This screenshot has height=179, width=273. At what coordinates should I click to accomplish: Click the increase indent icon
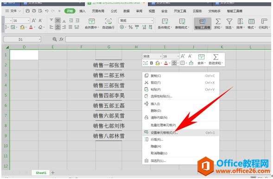[x=77, y=20]
